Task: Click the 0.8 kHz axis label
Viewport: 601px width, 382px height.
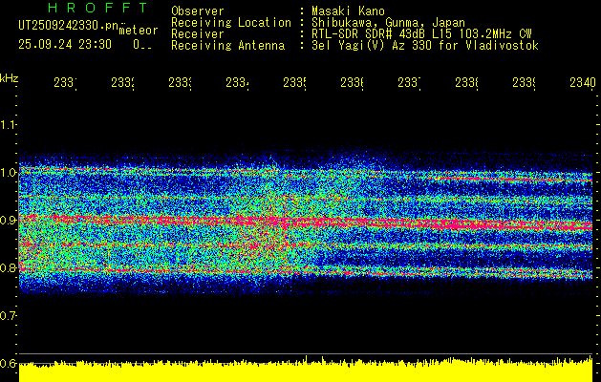Action: pos(8,267)
